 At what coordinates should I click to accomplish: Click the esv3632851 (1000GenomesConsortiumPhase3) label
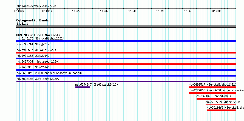point(49,73)
